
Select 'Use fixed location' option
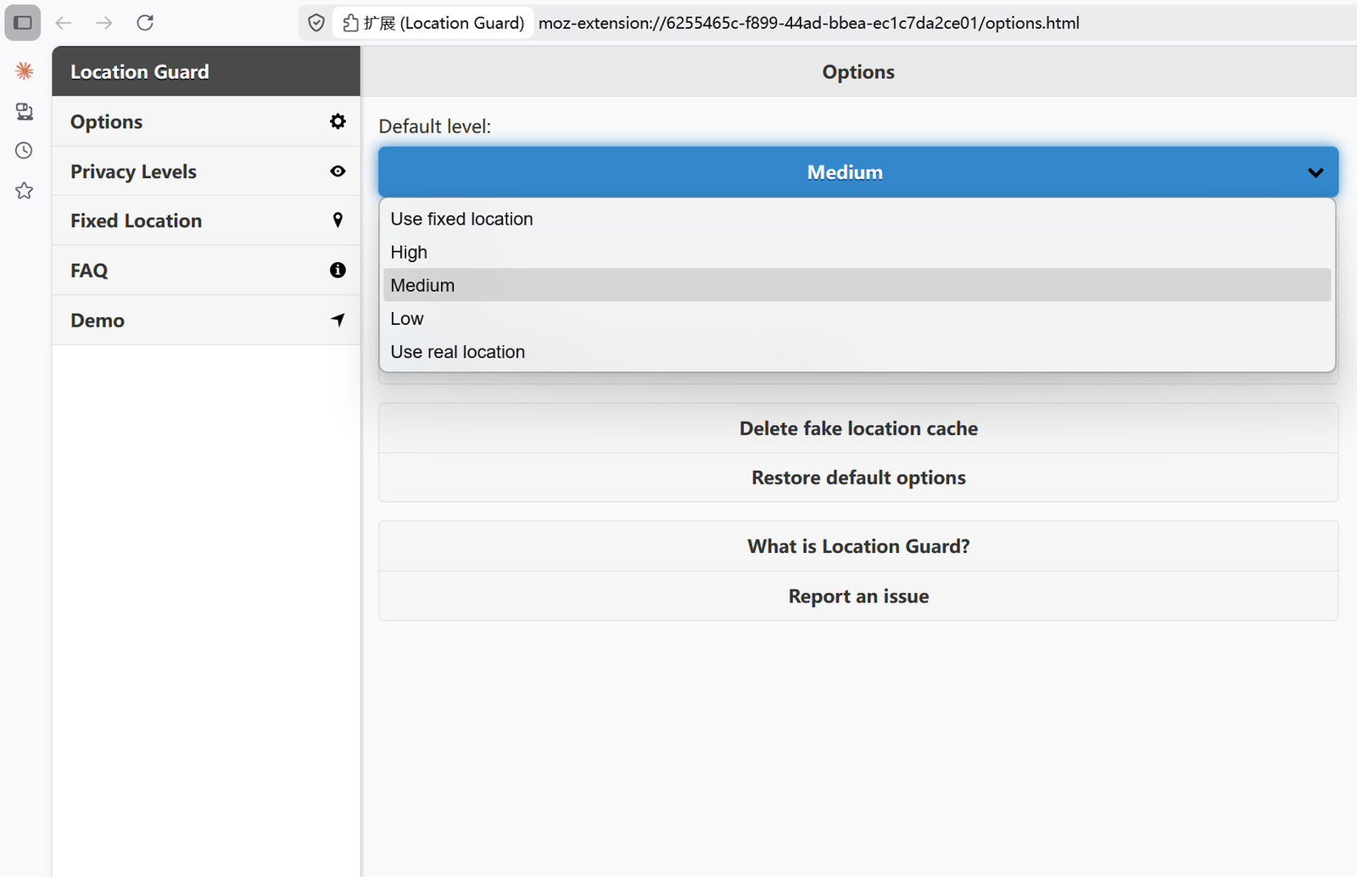pos(857,219)
